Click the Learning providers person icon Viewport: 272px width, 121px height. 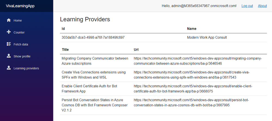9,68
